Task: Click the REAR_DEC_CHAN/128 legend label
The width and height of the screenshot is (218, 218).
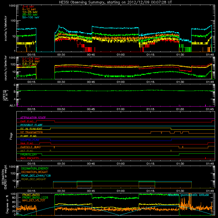Action: click(36, 175)
